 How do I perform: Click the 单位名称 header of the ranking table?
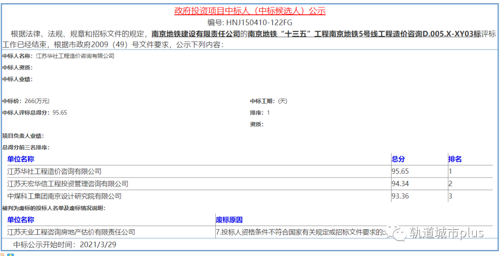21,159
